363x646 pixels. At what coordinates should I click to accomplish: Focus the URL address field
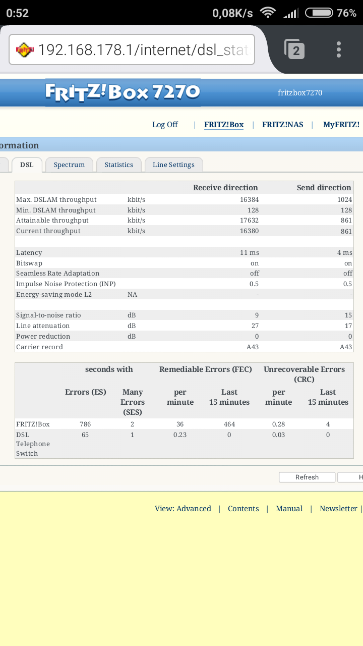point(143,50)
